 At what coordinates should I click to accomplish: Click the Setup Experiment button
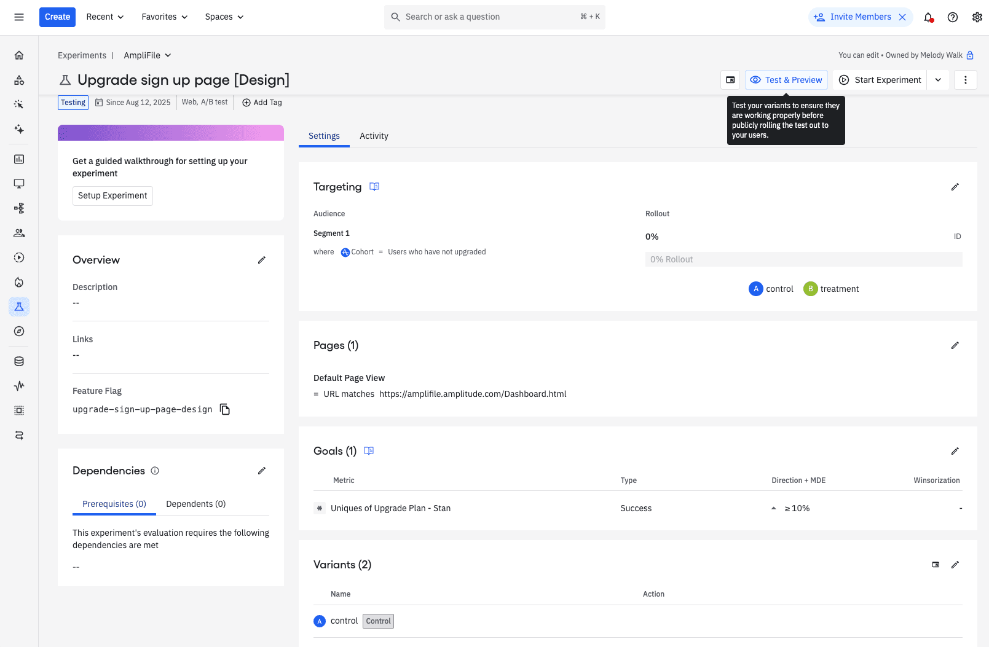click(112, 195)
